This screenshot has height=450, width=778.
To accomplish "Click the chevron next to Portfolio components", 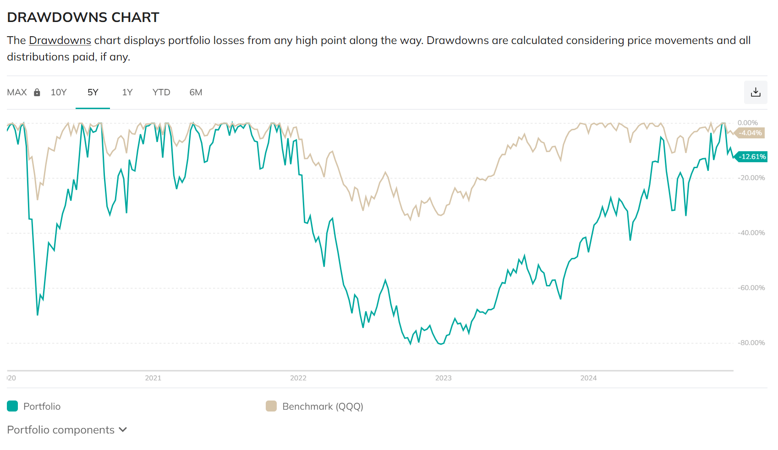I will coord(122,430).
